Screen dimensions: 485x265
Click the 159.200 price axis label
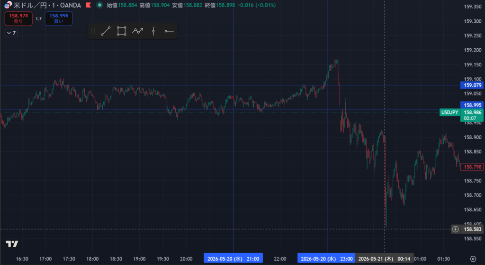[x=473, y=50]
